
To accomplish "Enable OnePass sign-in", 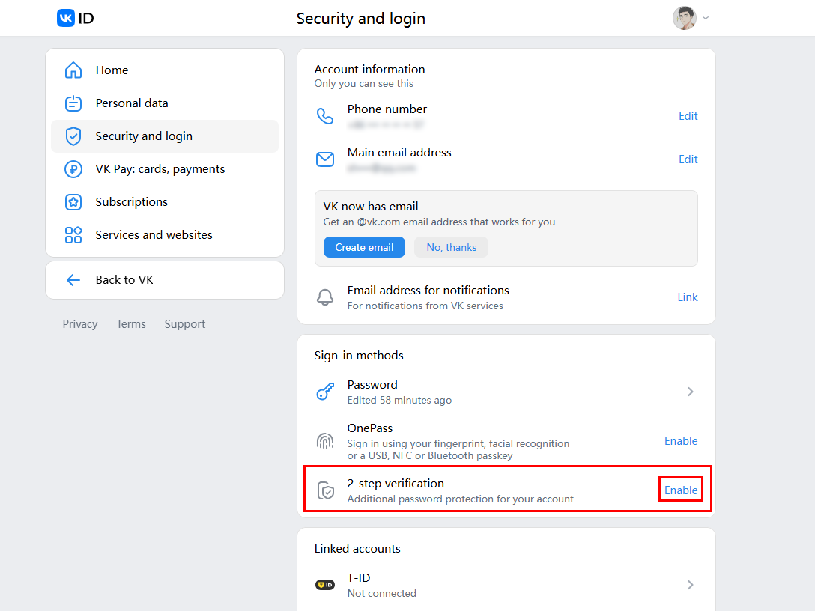I will tap(681, 440).
